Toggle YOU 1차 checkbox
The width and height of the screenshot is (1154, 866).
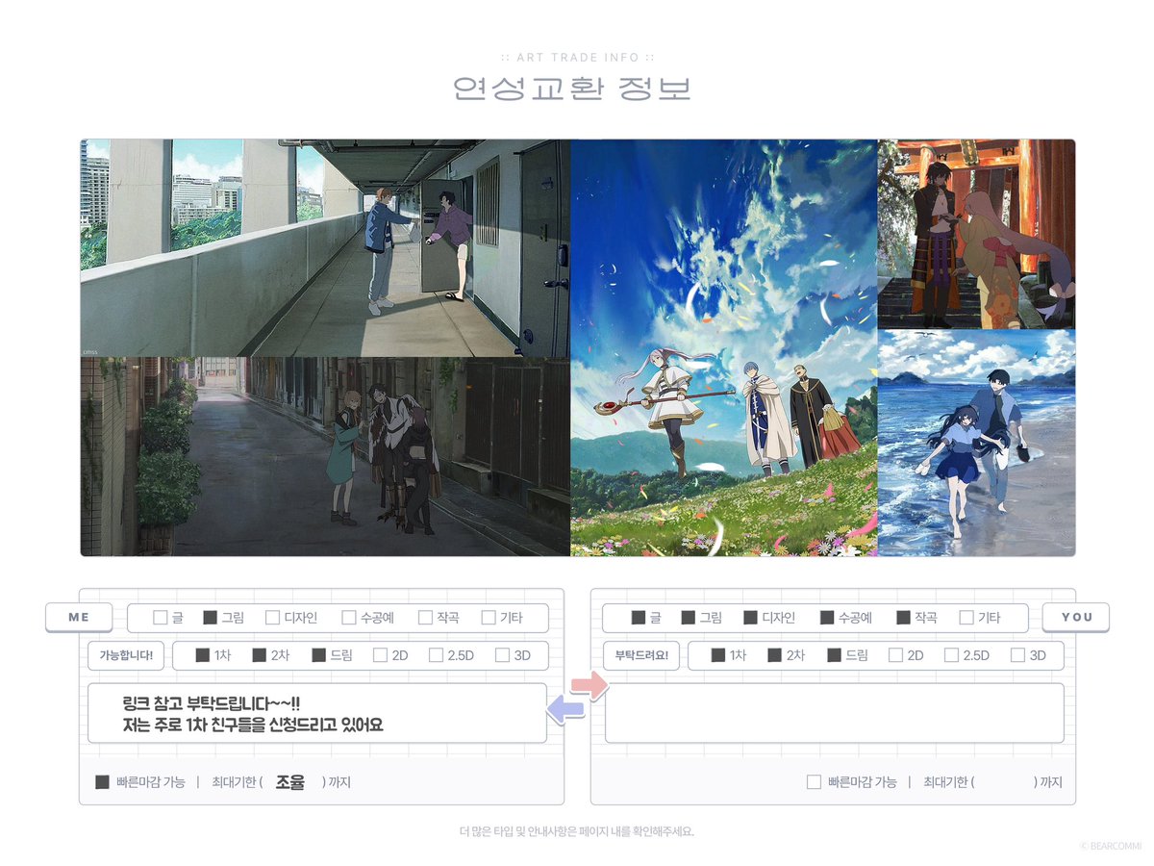tap(717, 655)
